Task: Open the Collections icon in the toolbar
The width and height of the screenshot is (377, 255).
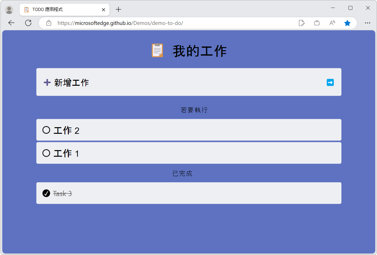Action: (x=317, y=23)
